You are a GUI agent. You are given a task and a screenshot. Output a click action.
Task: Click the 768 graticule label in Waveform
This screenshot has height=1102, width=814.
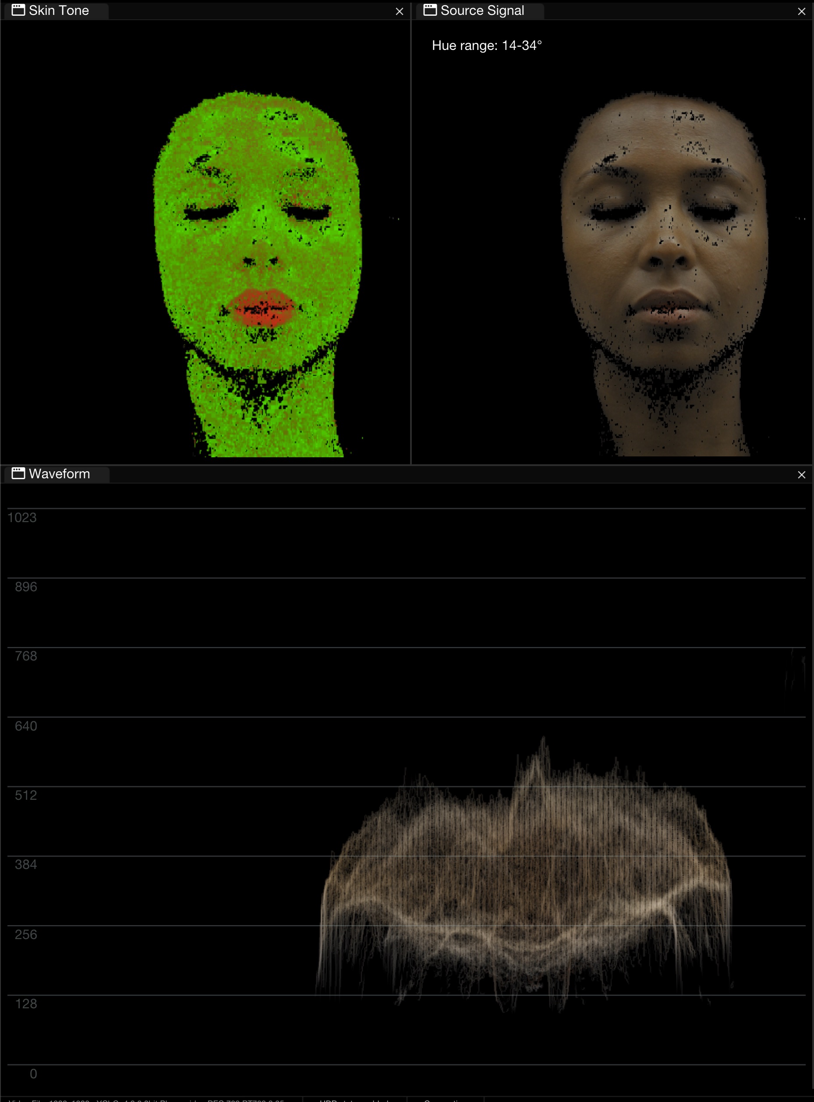click(25, 656)
